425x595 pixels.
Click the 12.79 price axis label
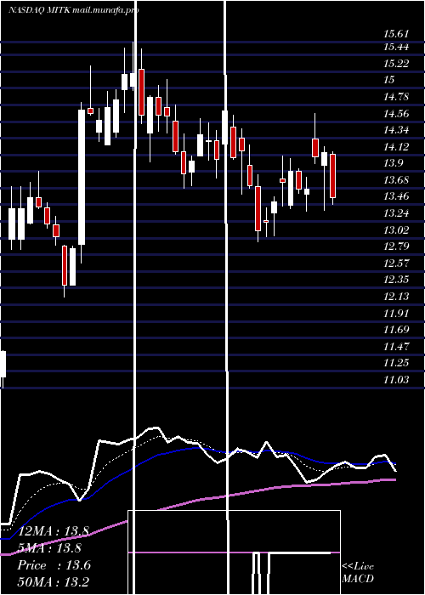click(396, 246)
